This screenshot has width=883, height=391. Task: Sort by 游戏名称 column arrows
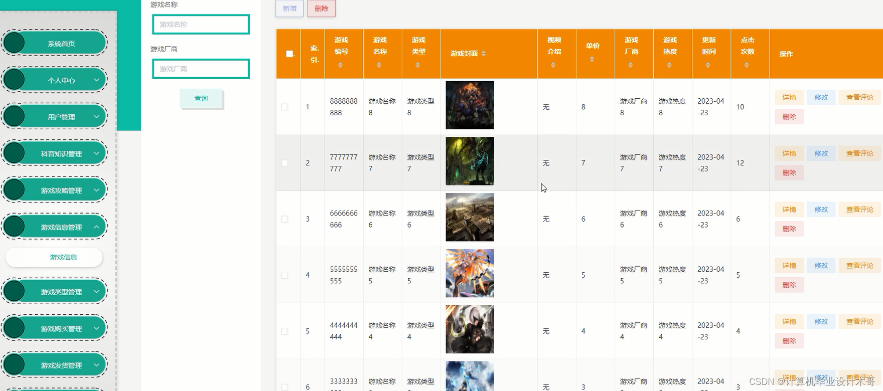coord(379,65)
